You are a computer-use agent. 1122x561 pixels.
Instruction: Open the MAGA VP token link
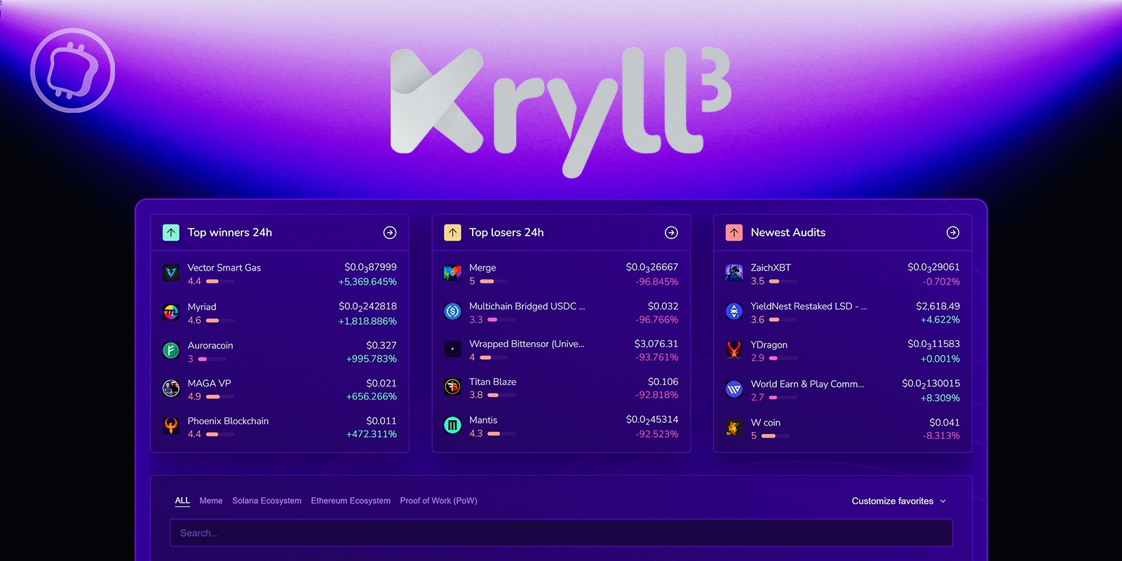point(209,384)
